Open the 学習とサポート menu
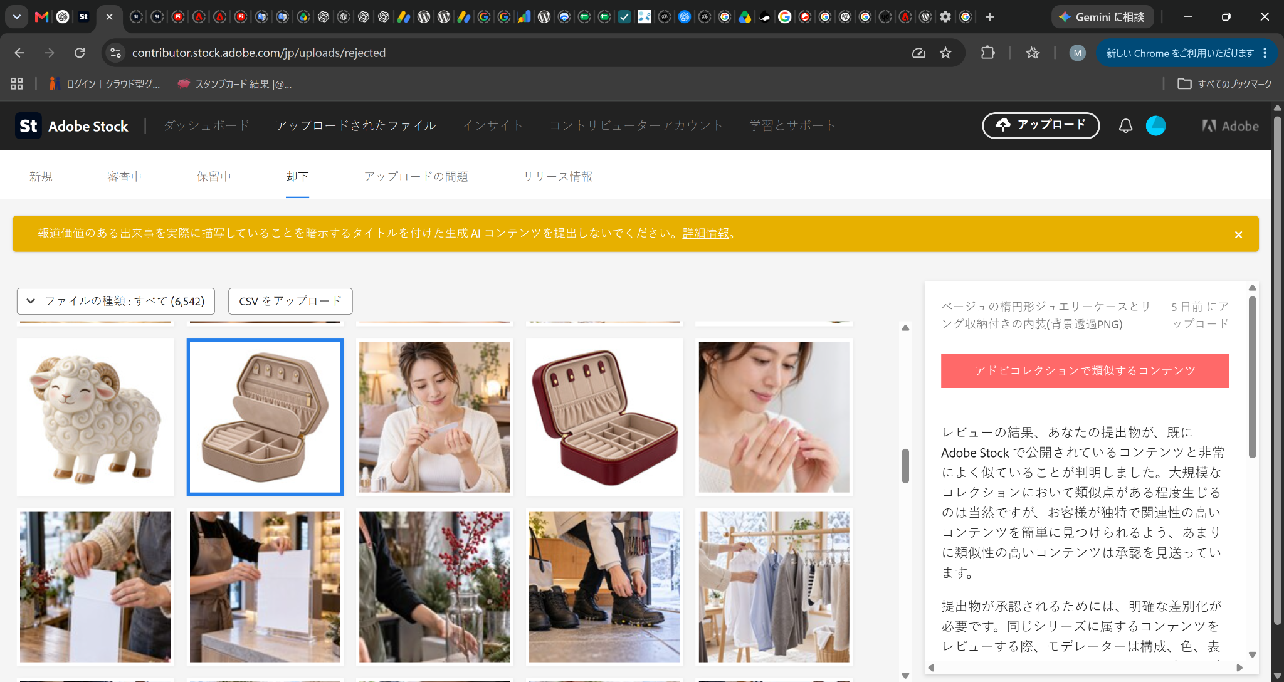 [792, 125]
